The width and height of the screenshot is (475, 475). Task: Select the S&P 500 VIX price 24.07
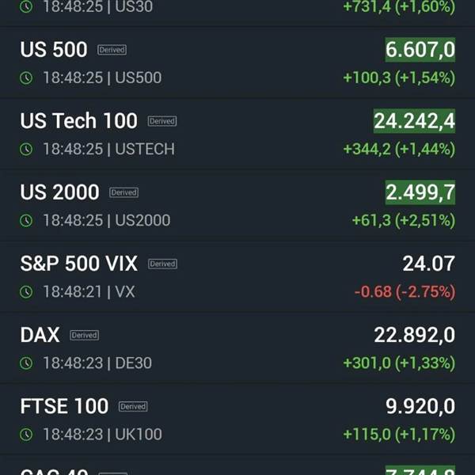click(428, 264)
